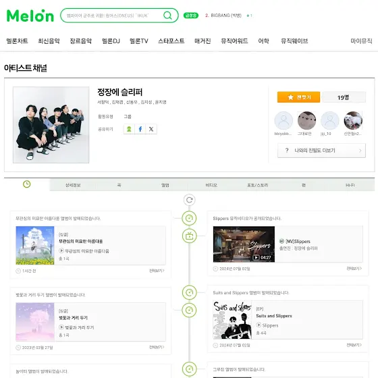
Task: Open the clock timeline tab icon
Action: [27, 184]
